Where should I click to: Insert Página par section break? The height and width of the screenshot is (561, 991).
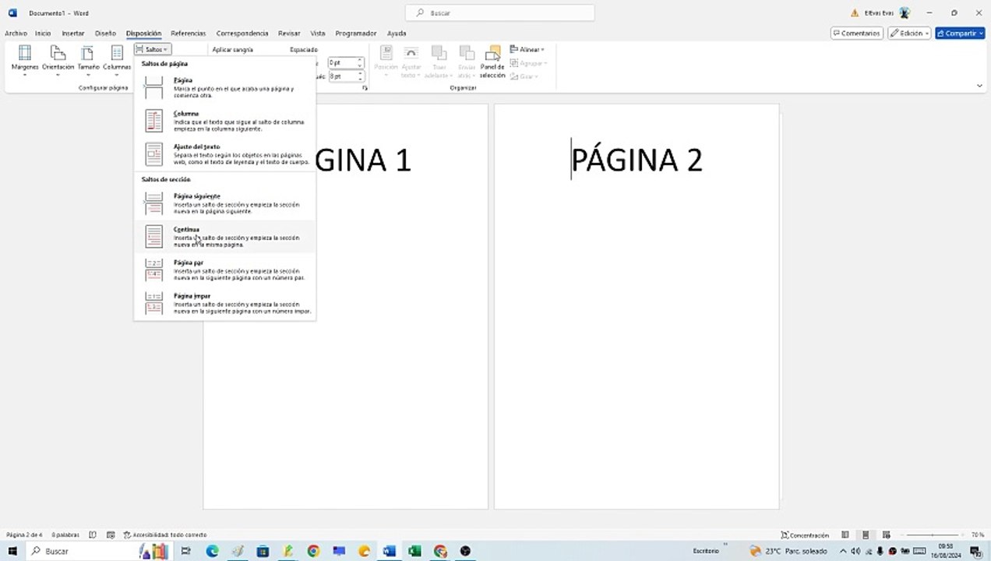(225, 270)
